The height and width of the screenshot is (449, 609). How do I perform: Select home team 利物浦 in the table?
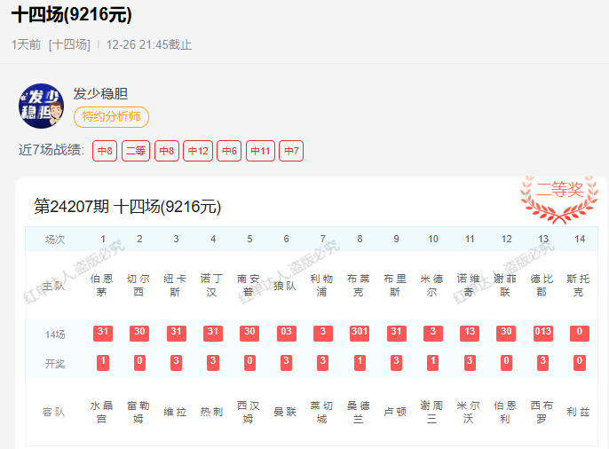click(x=322, y=285)
